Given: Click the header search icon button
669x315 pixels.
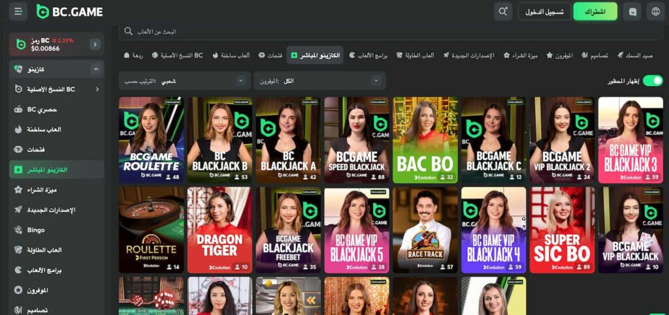Looking at the screenshot, I should [x=503, y=11].
